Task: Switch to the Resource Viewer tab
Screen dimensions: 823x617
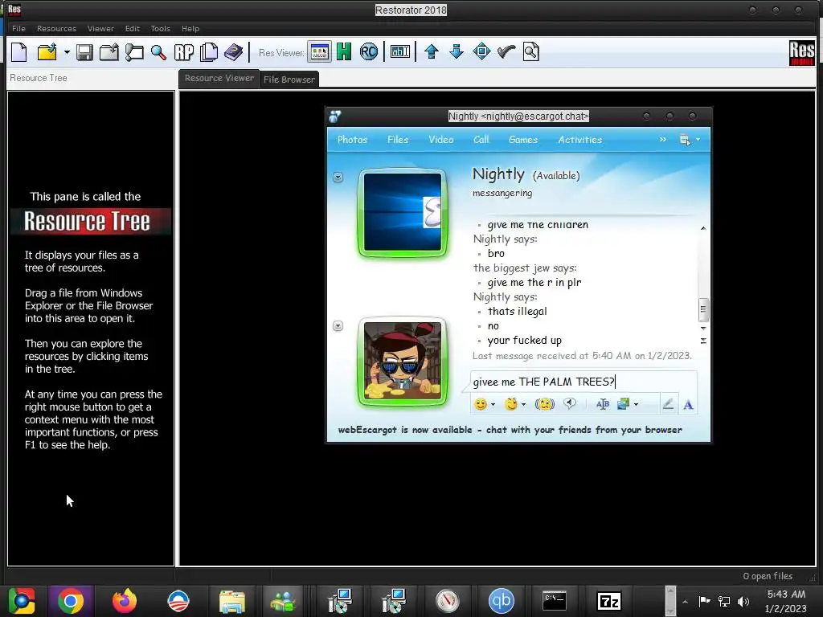Action: pyautogui.click(x=219, y=78)
